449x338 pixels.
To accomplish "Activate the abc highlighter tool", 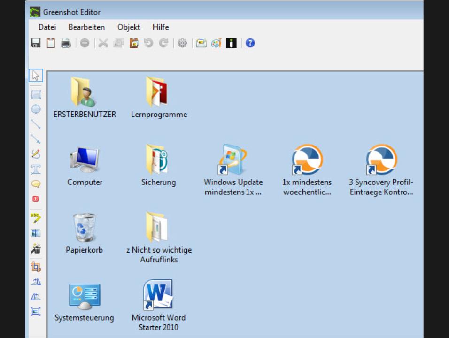I will point(36,218).
